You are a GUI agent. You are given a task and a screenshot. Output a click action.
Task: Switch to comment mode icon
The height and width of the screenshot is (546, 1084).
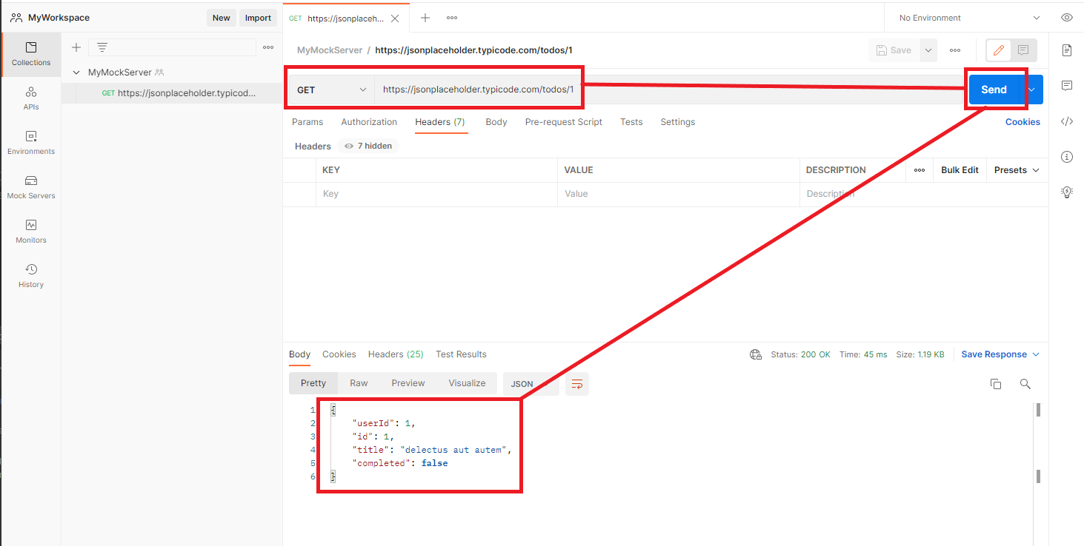(x=1023, y=50)
